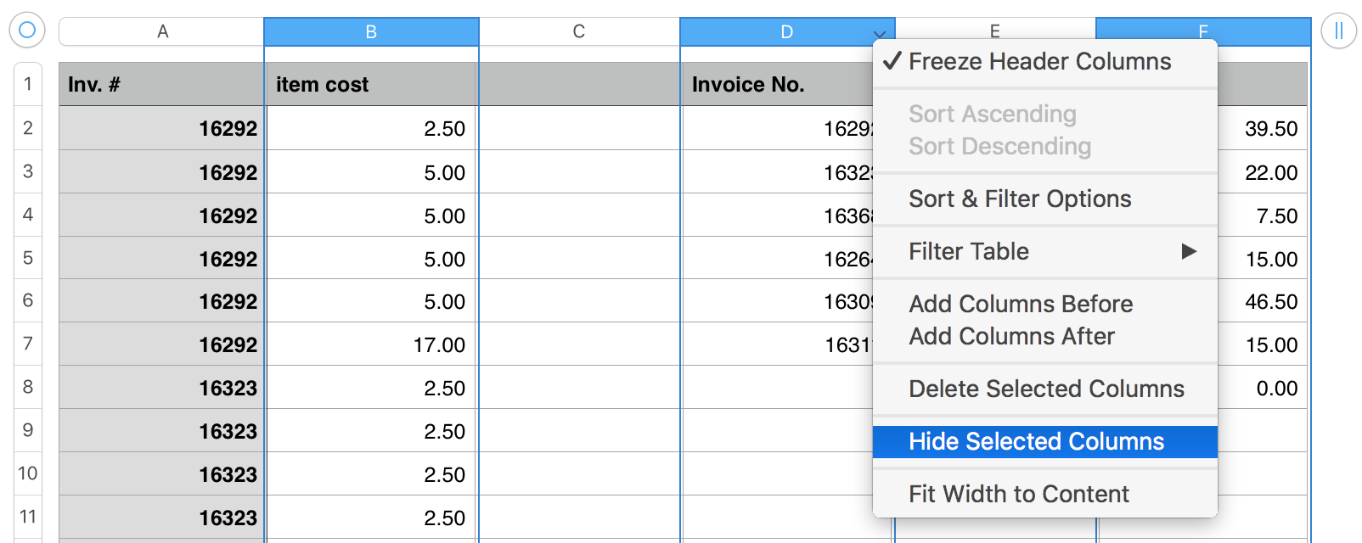Select column C header
The width and height of the screenshot is (1362, 543).
click(579, 31)
